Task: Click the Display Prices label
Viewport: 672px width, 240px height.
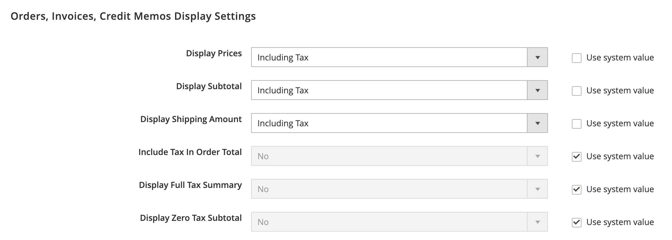Action: (214, 54)
